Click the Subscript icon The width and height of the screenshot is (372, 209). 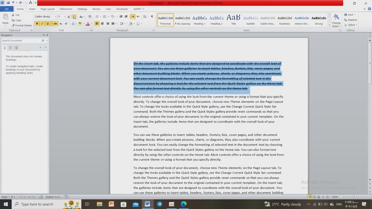(x=61, y=24)
